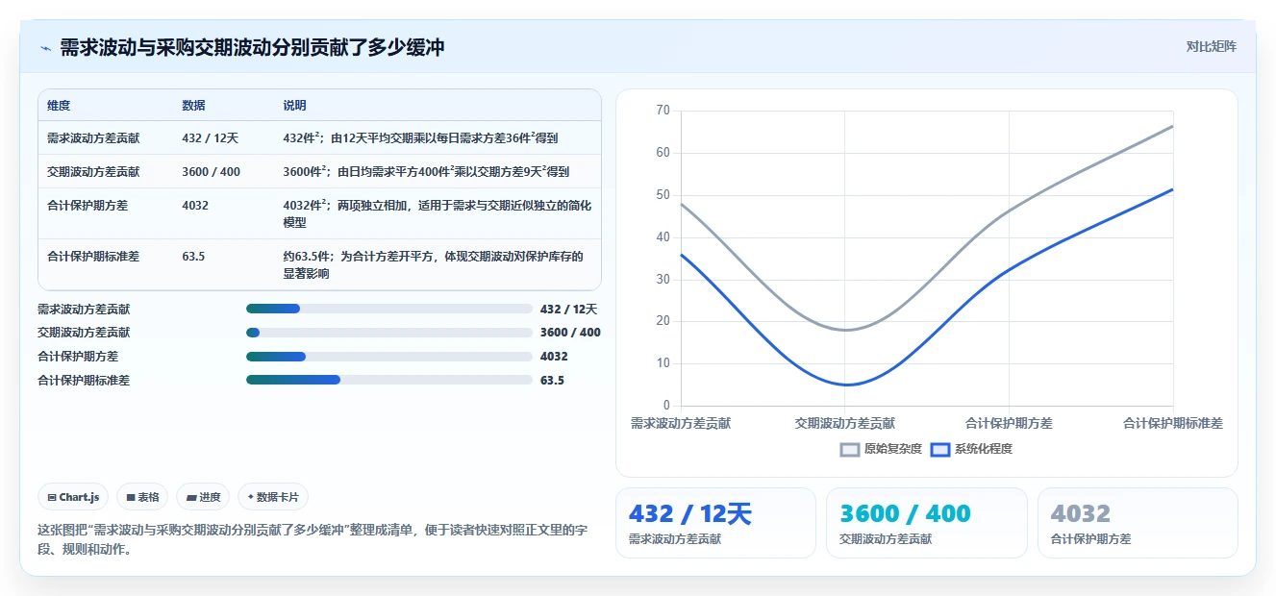The image size is (1276, 596).
Task: Open the 432 / 12天 data card
Action: point(715,523)
